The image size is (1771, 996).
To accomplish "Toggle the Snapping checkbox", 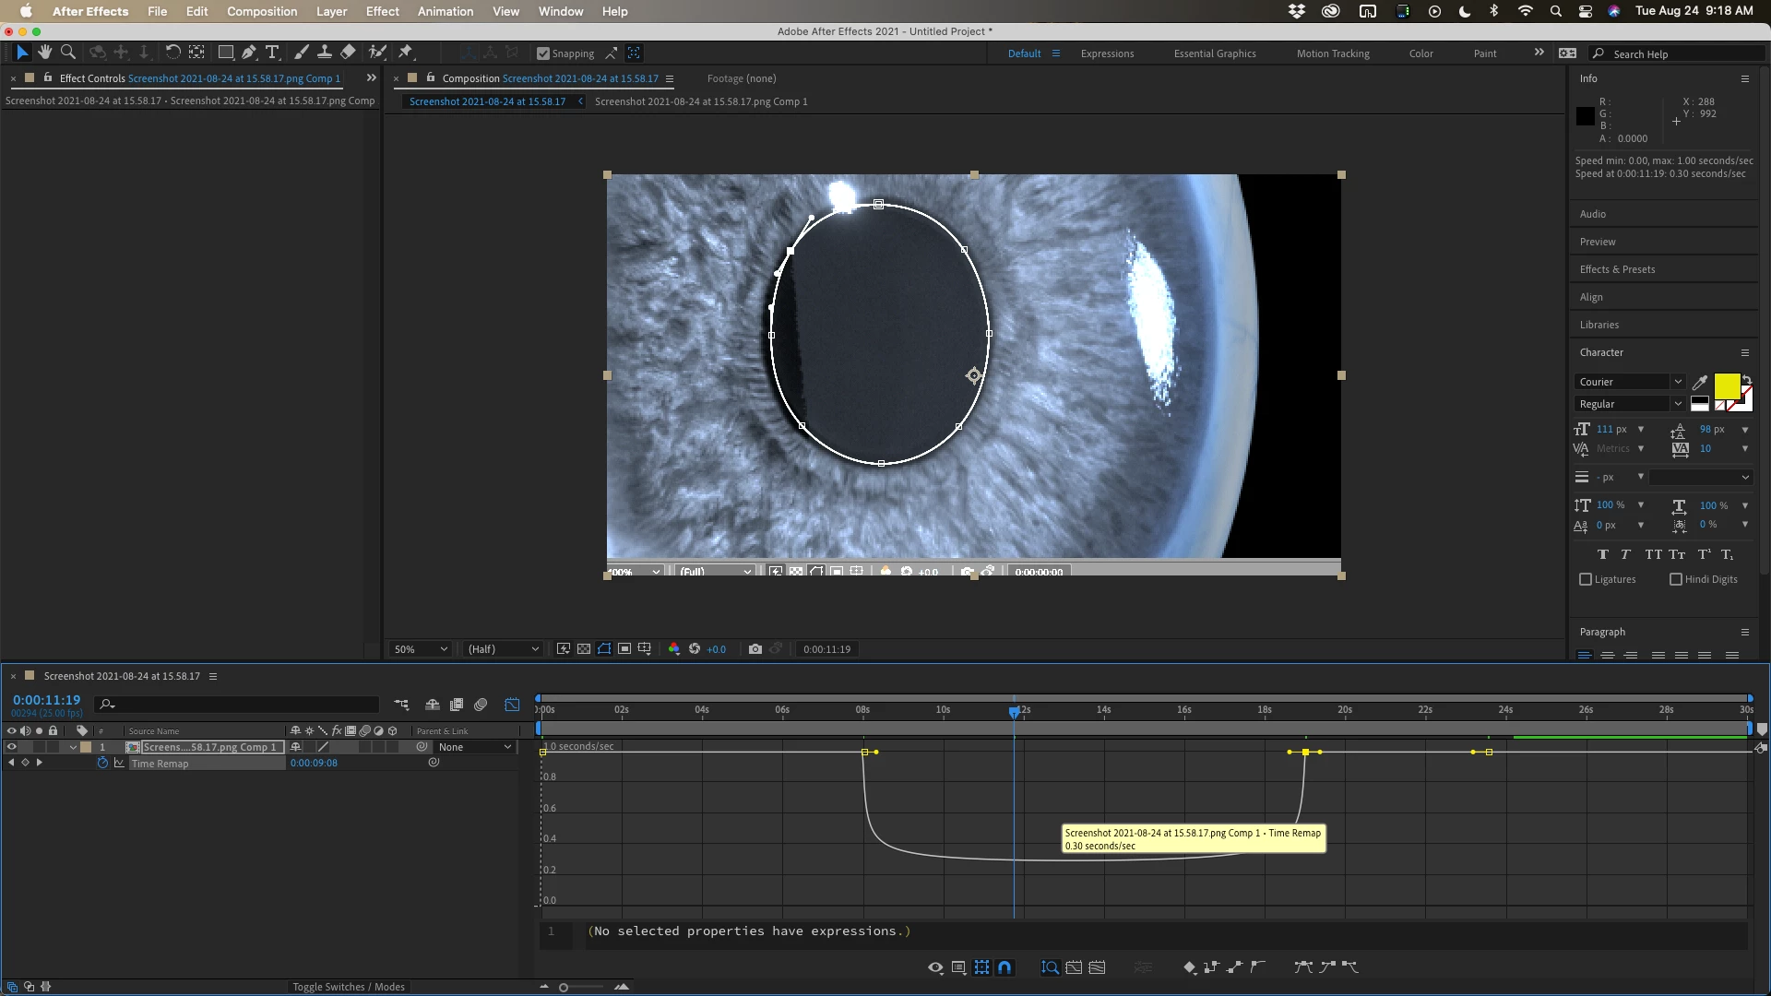I will click(x=543, y=53).
